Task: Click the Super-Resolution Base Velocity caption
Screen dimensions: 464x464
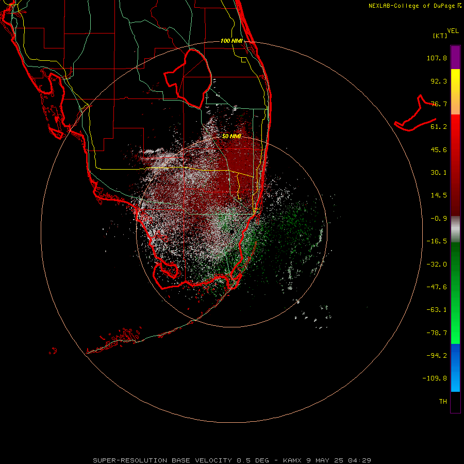Action: (231, 460)
